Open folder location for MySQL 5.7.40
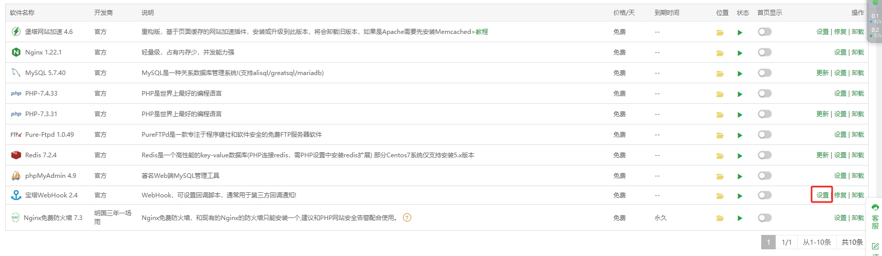This screenshot has width=882, height=256. [720, 74]
